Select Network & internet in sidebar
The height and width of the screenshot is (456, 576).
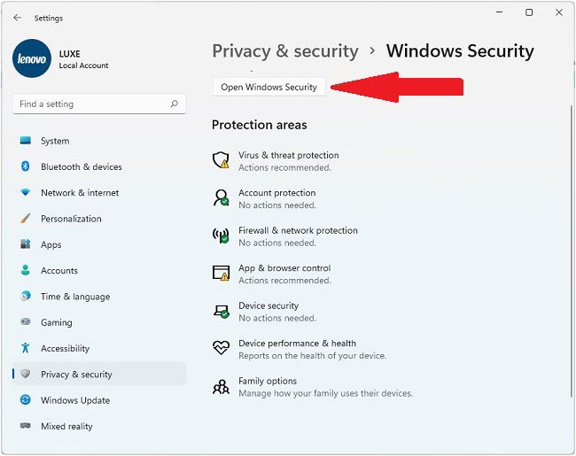[79, 192]
